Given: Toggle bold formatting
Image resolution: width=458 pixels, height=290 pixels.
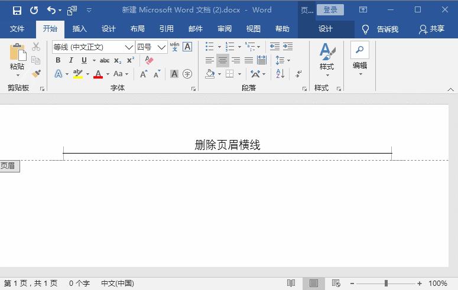Looking at the screenshot, I should coord(58,60).
